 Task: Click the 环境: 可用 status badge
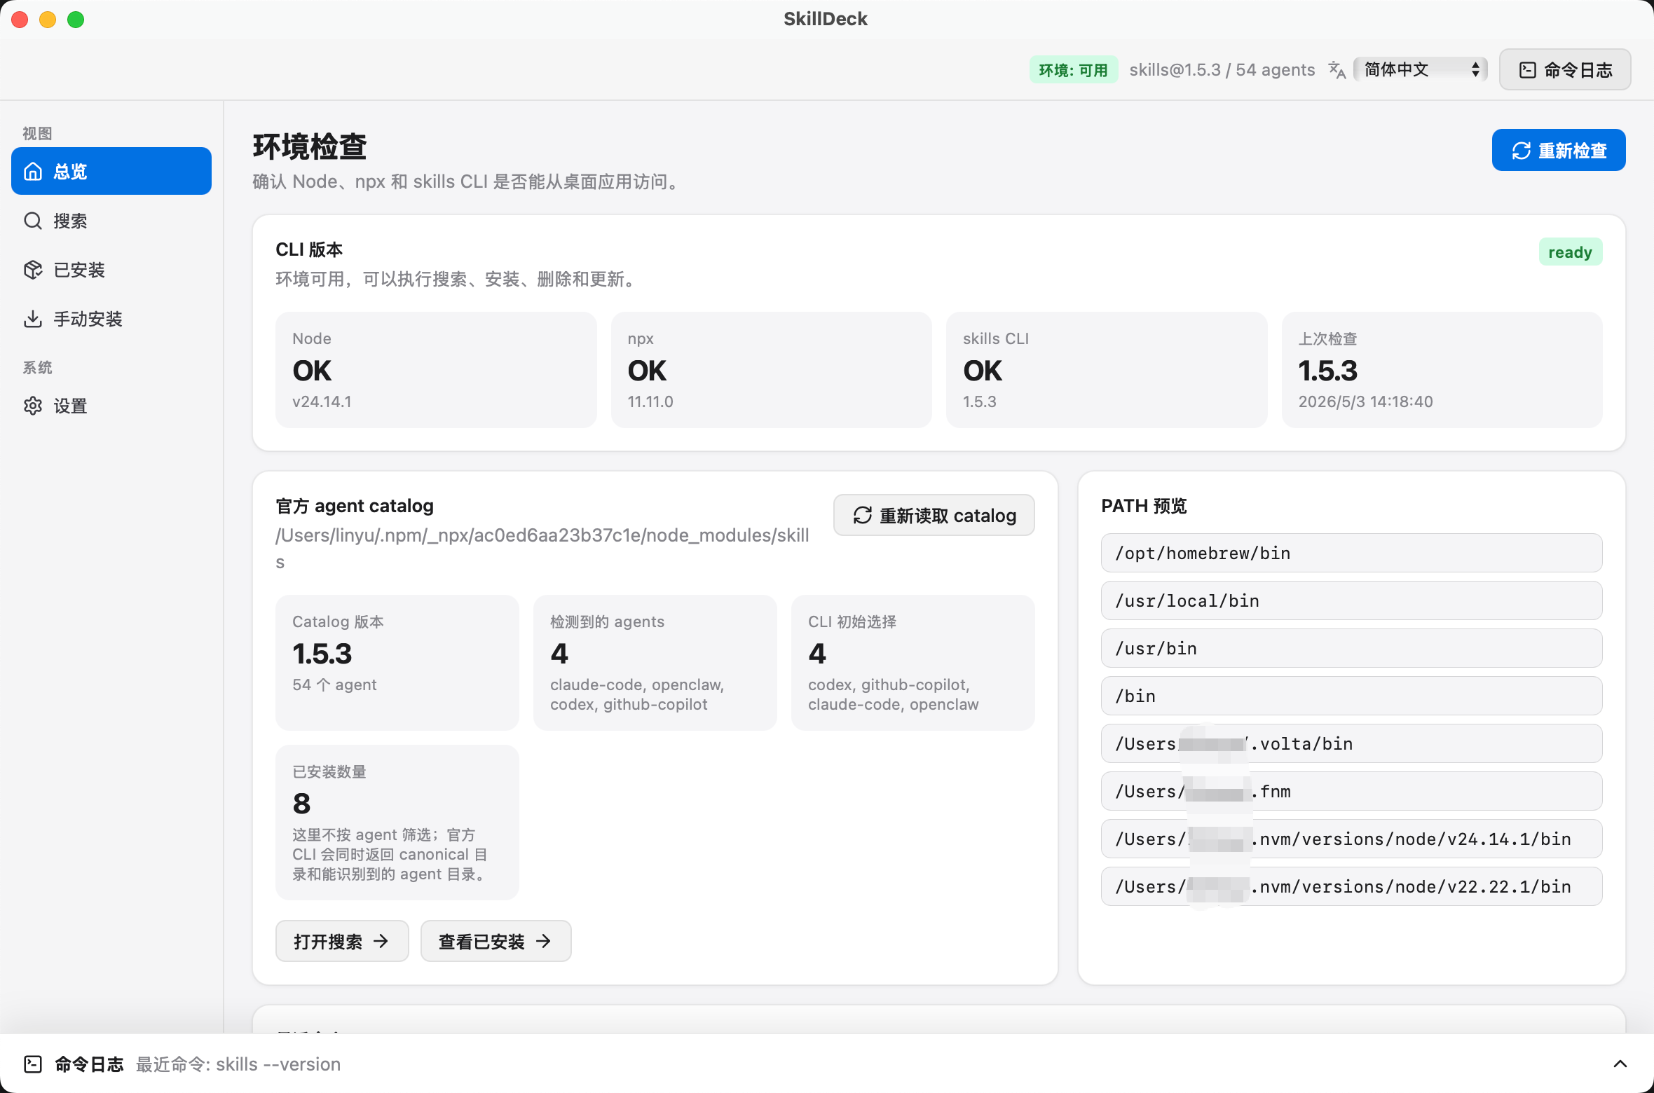pyautogui.click(x=1073, y=70)
